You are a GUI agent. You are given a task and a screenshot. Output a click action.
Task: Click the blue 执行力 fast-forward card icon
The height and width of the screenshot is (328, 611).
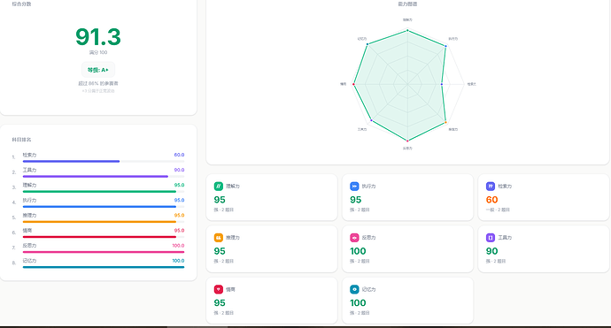point(354,186)
